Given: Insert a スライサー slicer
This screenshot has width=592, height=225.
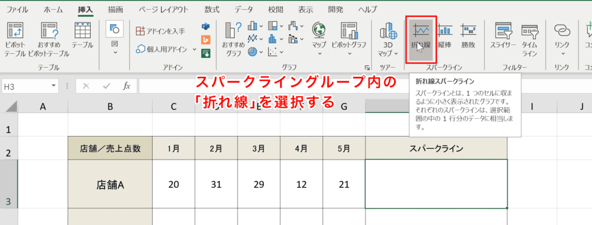Looking at the screenshot, I should 503,36.
